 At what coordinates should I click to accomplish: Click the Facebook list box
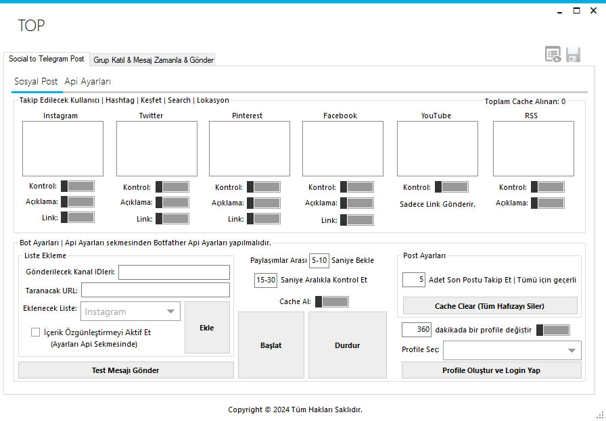[343, 149]
